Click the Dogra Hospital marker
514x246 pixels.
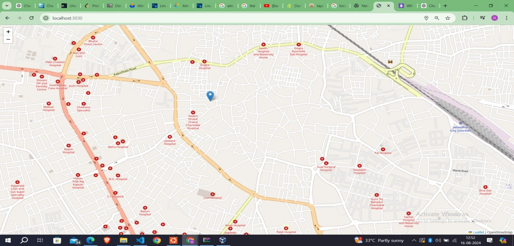pyautogui.click(x=204, y=61)
